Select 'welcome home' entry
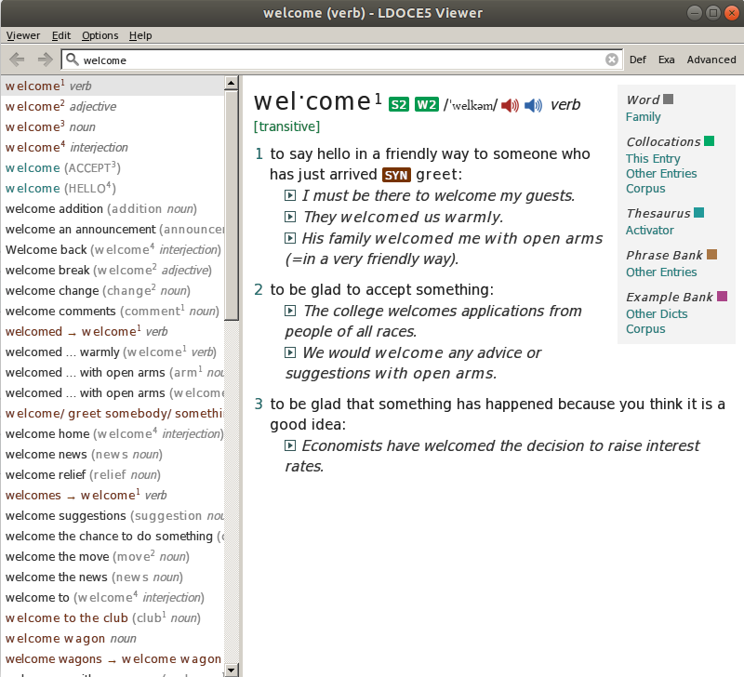This screenshot has width=744, height=677. (113, 433)
